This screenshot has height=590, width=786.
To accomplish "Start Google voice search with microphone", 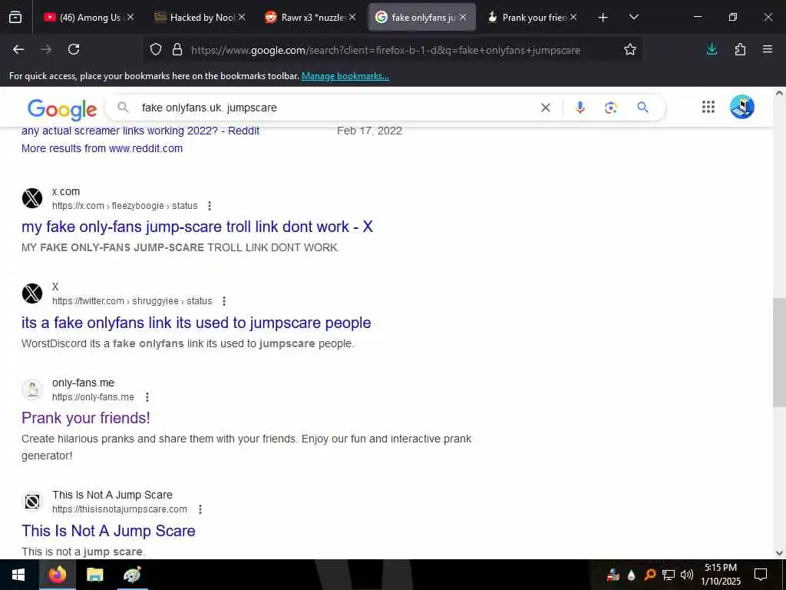I will [x=580, y=108].
